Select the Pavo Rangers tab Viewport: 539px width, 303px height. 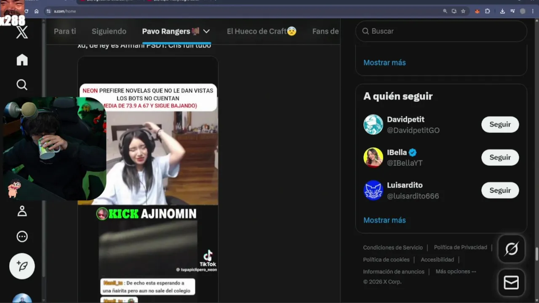(171, 31)
